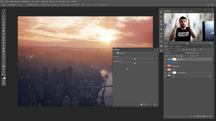Toggle the Автовыбор checkbox in options bar
The height and width of the screenshot is (121, 216).
(x=8, y=5)
